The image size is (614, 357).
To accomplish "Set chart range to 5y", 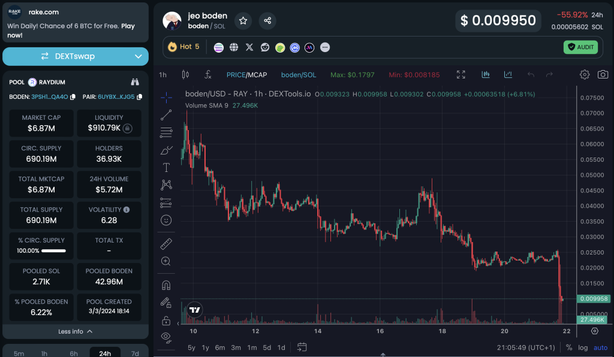I will point(191,347).
